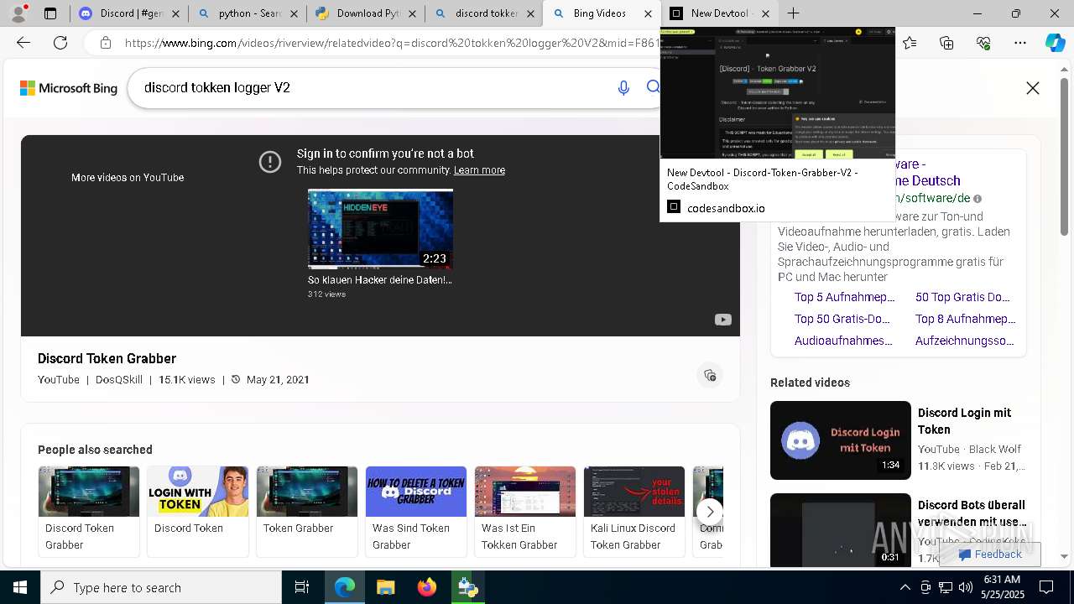Open File Explorer from taskbar
Screen dimensions: 1074x604
pyautogui.click(x=385, y=587)
